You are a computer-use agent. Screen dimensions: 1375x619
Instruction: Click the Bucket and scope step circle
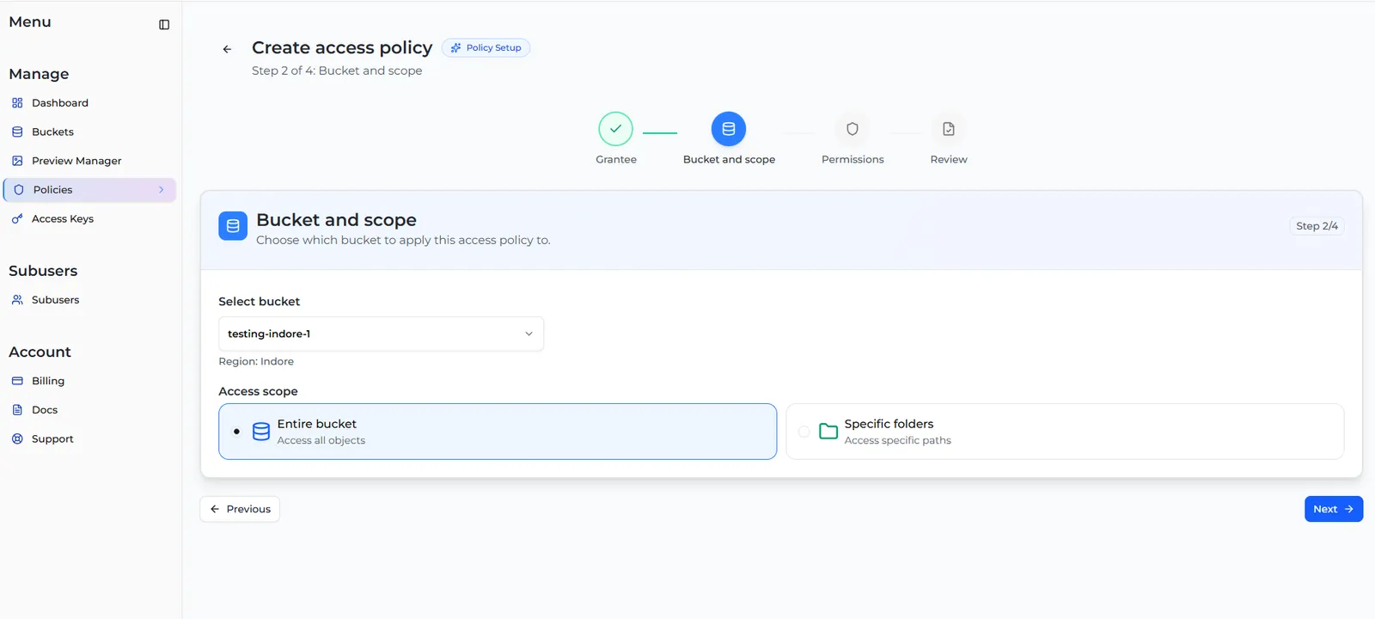[729, 129]
